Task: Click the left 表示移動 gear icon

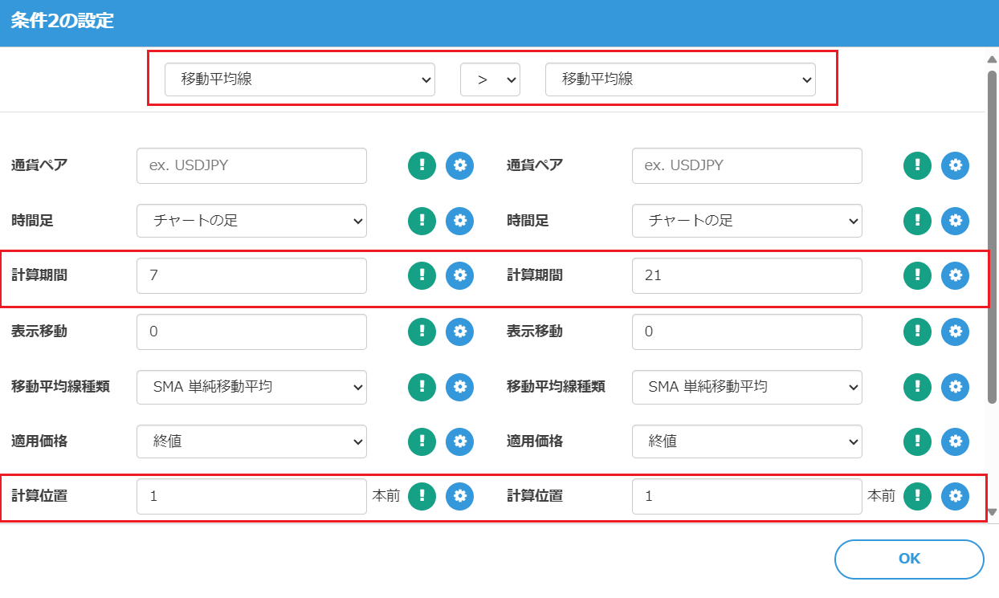Action: point(459,331)
